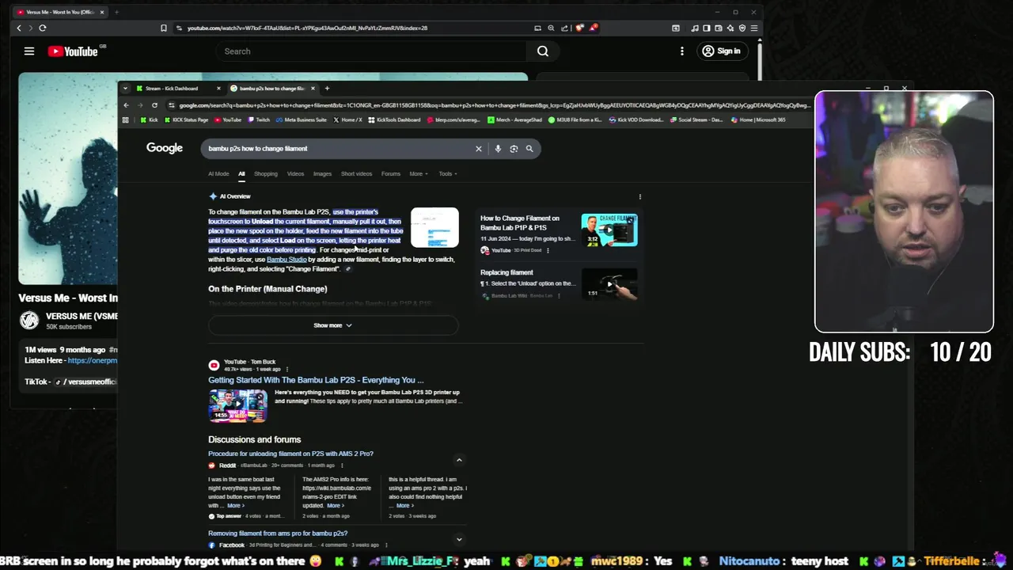Screen dimensions: 1013x570
Task: Play the How to Change Filament video thumbnail
Action: (x=609, y=230)
